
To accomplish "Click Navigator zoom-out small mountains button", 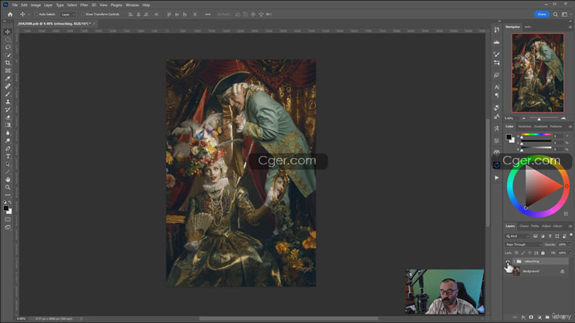I will point(523,118).
